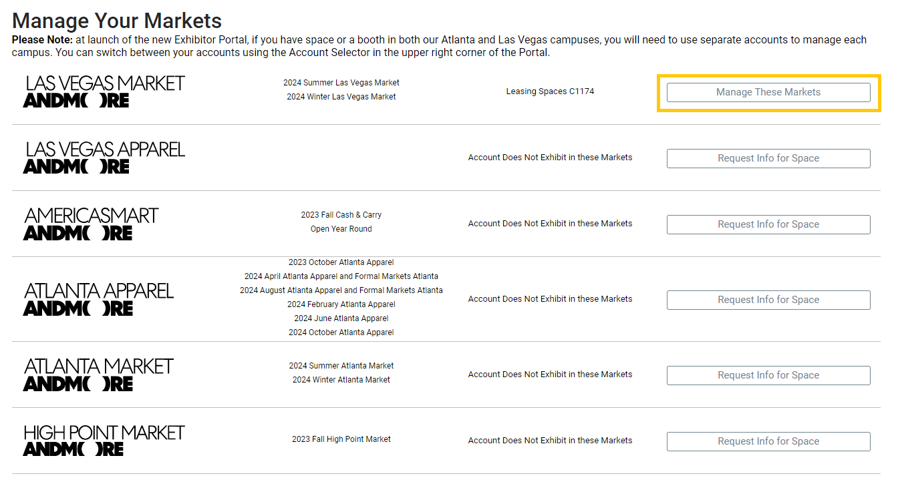Click the Atlanta Apparel ANDMORE logo
Screen dimensions: 898x486
point(99,299)
